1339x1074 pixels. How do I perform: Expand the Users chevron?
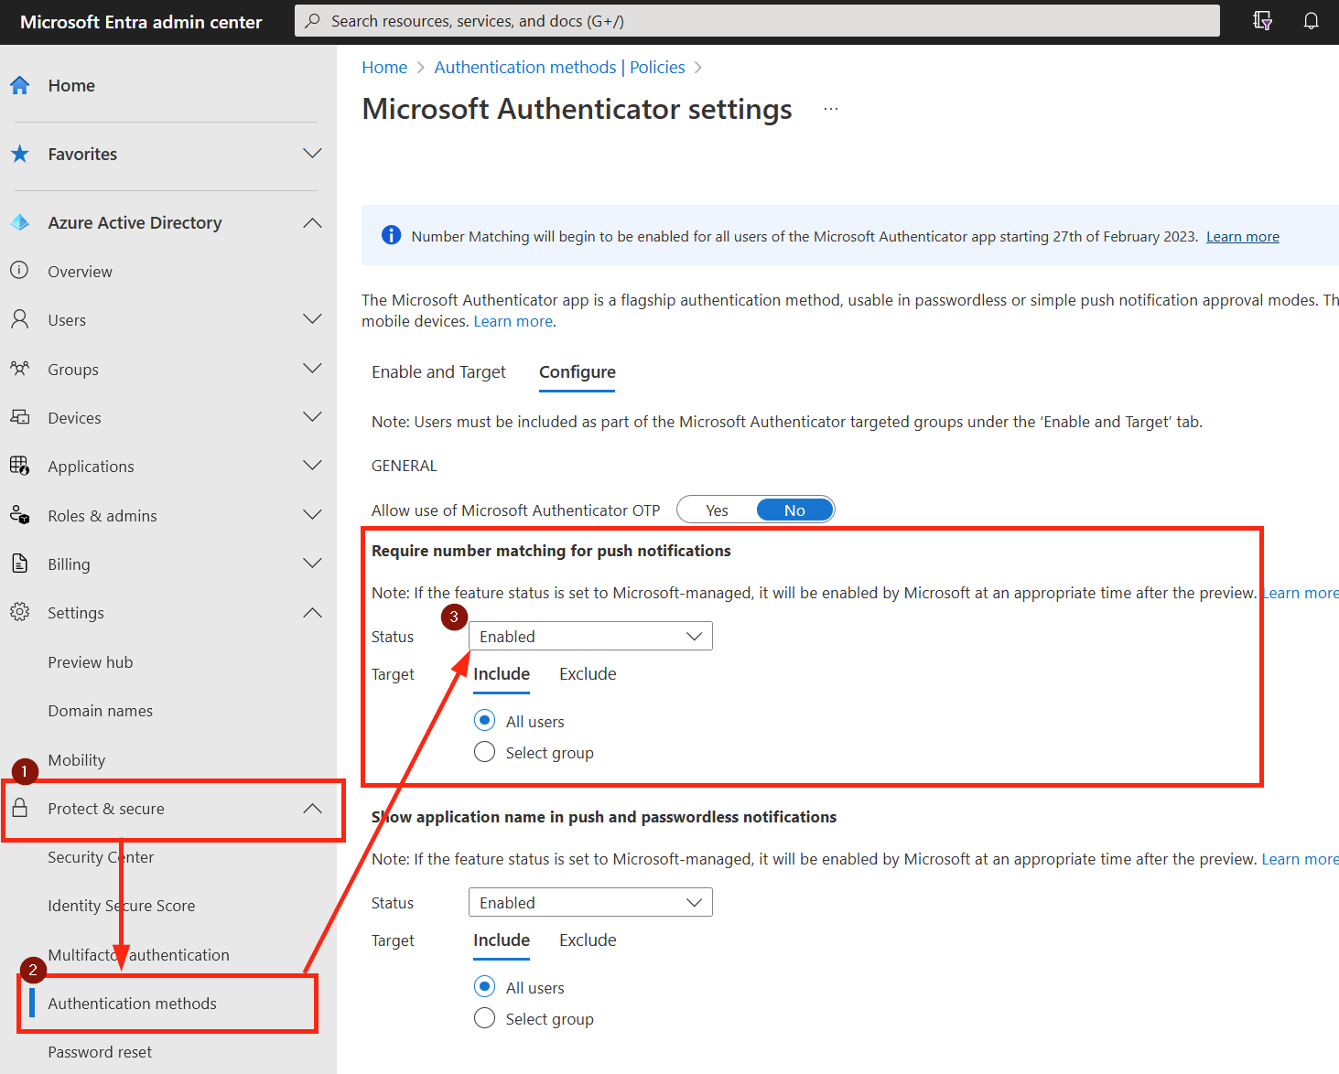click(x=312, y=319)
